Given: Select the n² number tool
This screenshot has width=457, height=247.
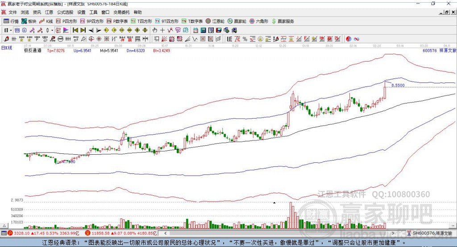Looking at the screenshot, I should point(76,39).
